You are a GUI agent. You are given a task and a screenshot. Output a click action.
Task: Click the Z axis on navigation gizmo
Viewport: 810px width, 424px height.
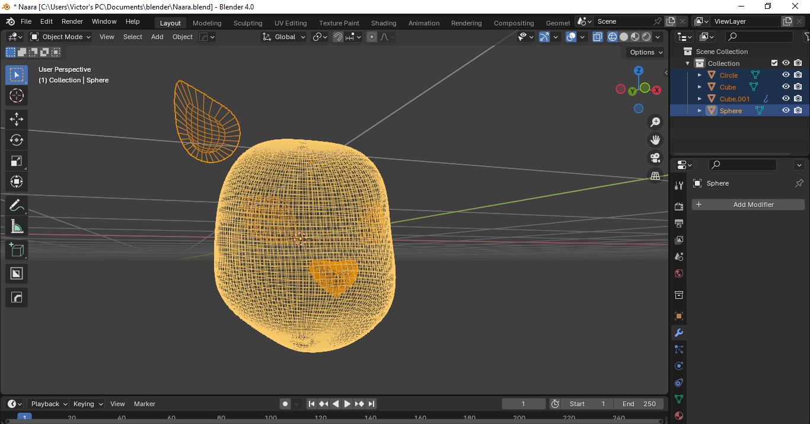point(639,71)
